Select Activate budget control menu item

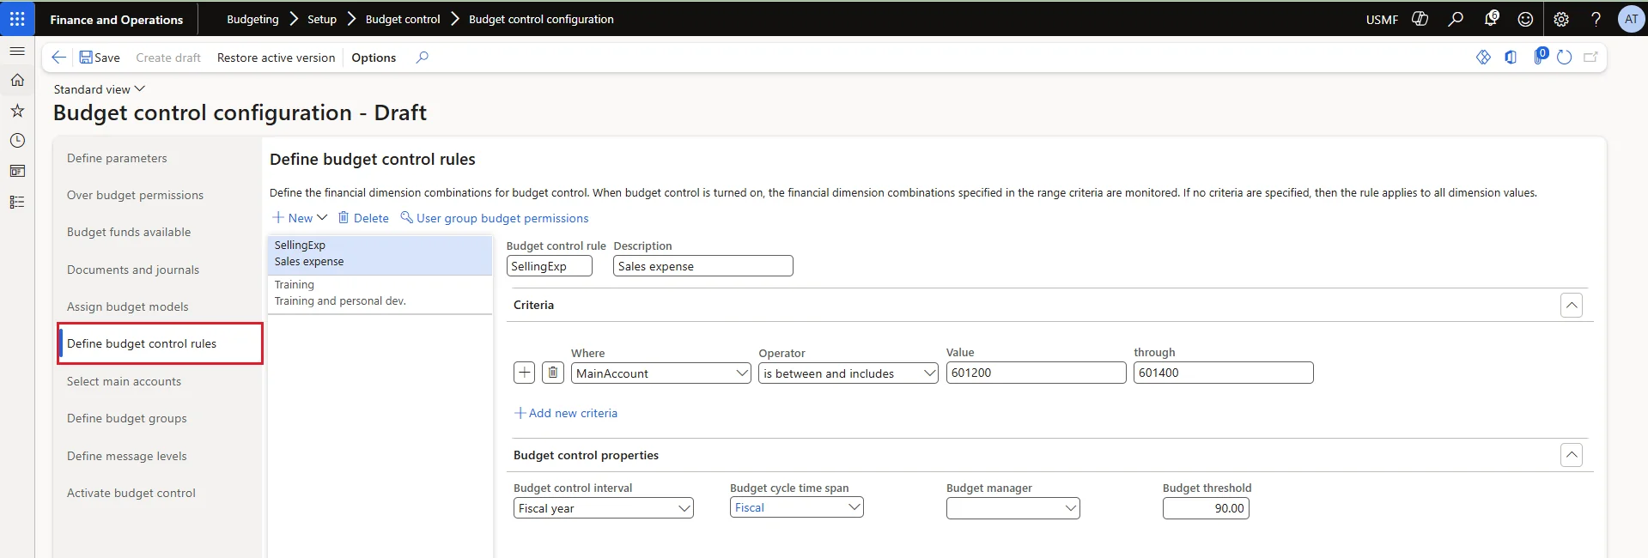pyautogui.click(x=131, y=493)
